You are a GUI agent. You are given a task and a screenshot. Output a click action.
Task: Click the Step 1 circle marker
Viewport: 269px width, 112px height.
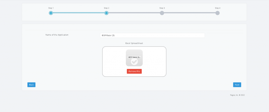click(x=51, y=13)
